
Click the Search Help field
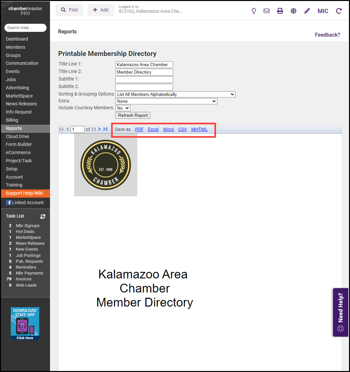coord(25,28)
